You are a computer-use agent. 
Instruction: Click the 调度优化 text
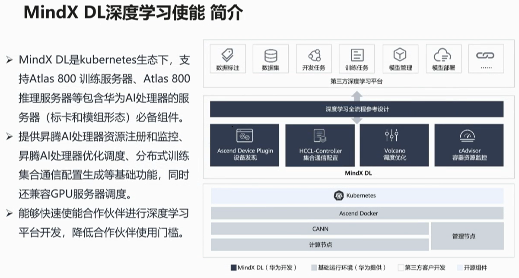click(395, 158)
